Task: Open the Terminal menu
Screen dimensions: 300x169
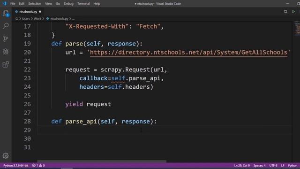Action: pos(83,4)
